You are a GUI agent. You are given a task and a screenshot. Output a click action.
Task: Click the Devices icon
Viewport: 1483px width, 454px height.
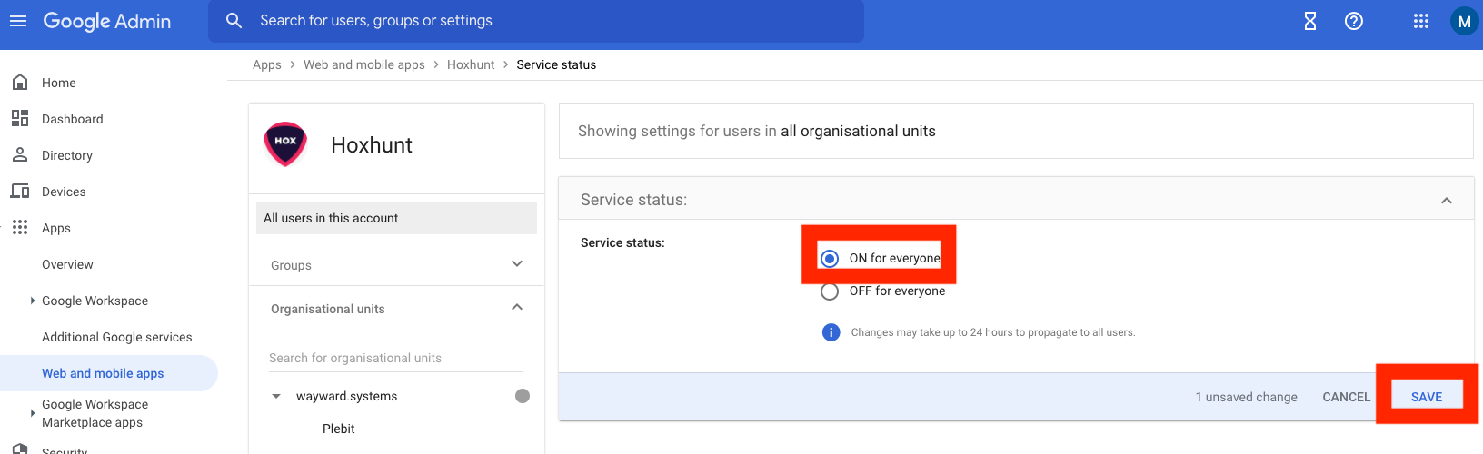(x=20, y=192)
